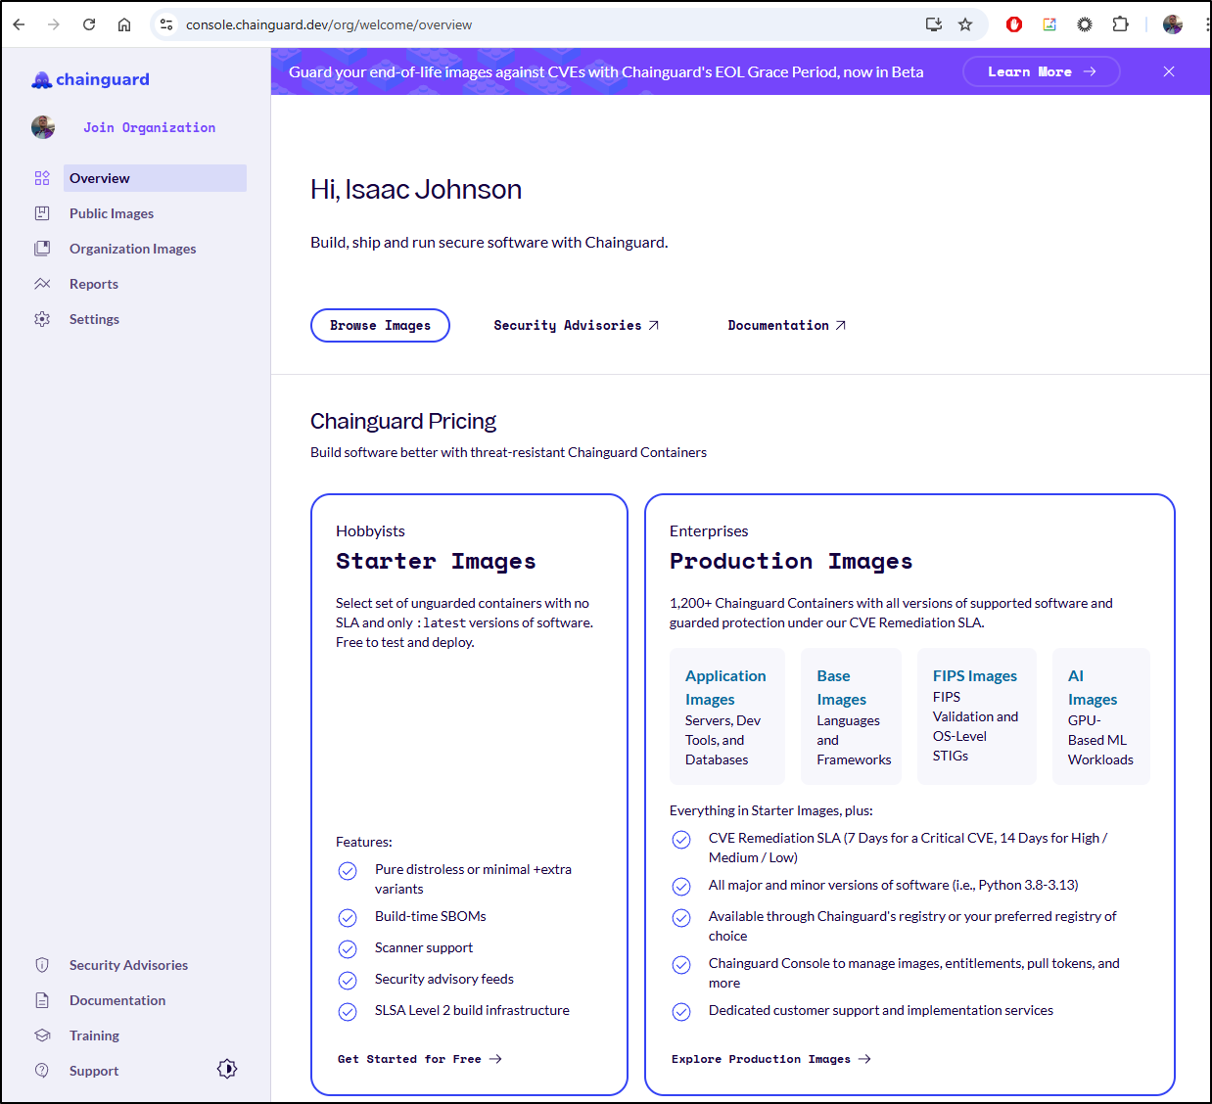Click the 'Hi, Isaac Johnson' greeting
Viewport: 1212px width, 1104px height.
click(x=416, y=189)
